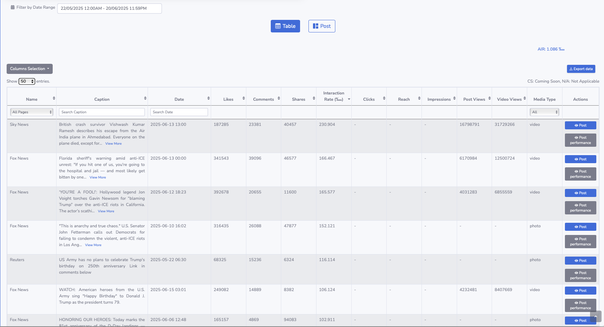Sort by Date column sort icon
This screenshot has width=604, height=327.
[208, 98]
